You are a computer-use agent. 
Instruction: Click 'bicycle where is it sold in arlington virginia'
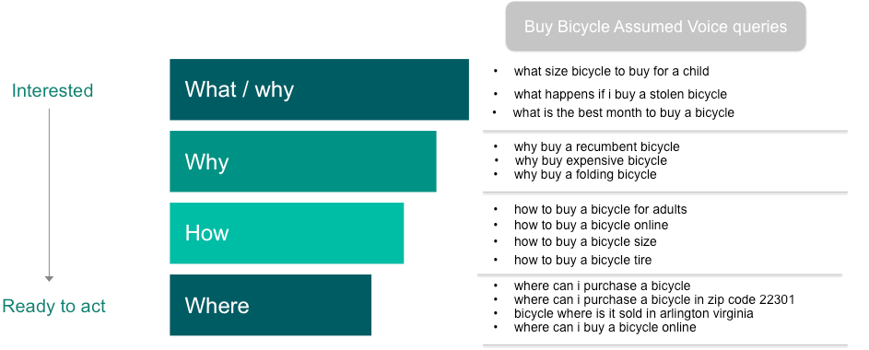click(633, 313)
